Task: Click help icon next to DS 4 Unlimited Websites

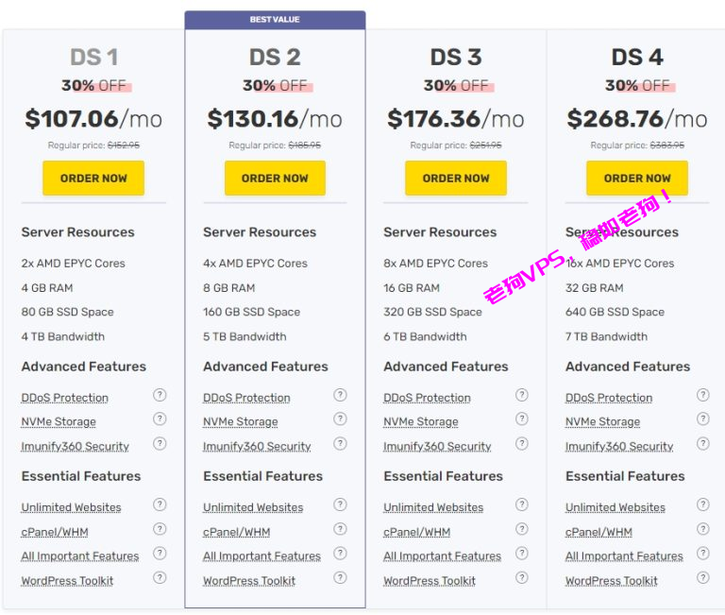Action: tap(702, 504)
